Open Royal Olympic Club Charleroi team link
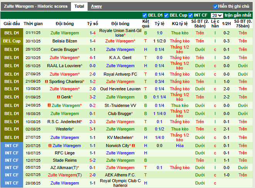The height and width of the screenshot is (188, 255). pos(120,183)
